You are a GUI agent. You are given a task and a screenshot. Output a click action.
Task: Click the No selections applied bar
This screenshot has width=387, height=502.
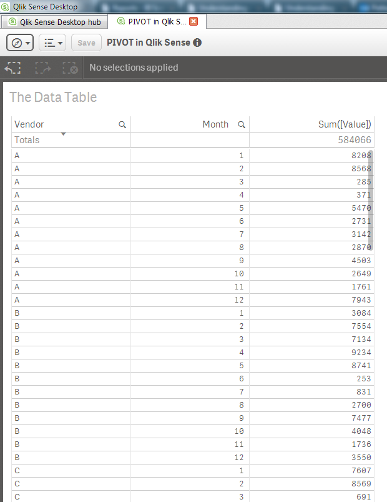click(x=133, y=68)
